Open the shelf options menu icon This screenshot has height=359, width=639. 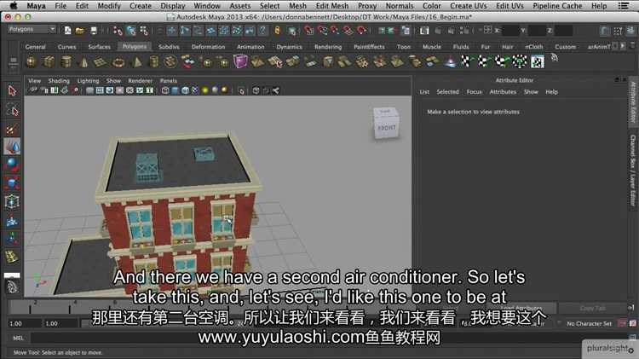coord(13,66)
